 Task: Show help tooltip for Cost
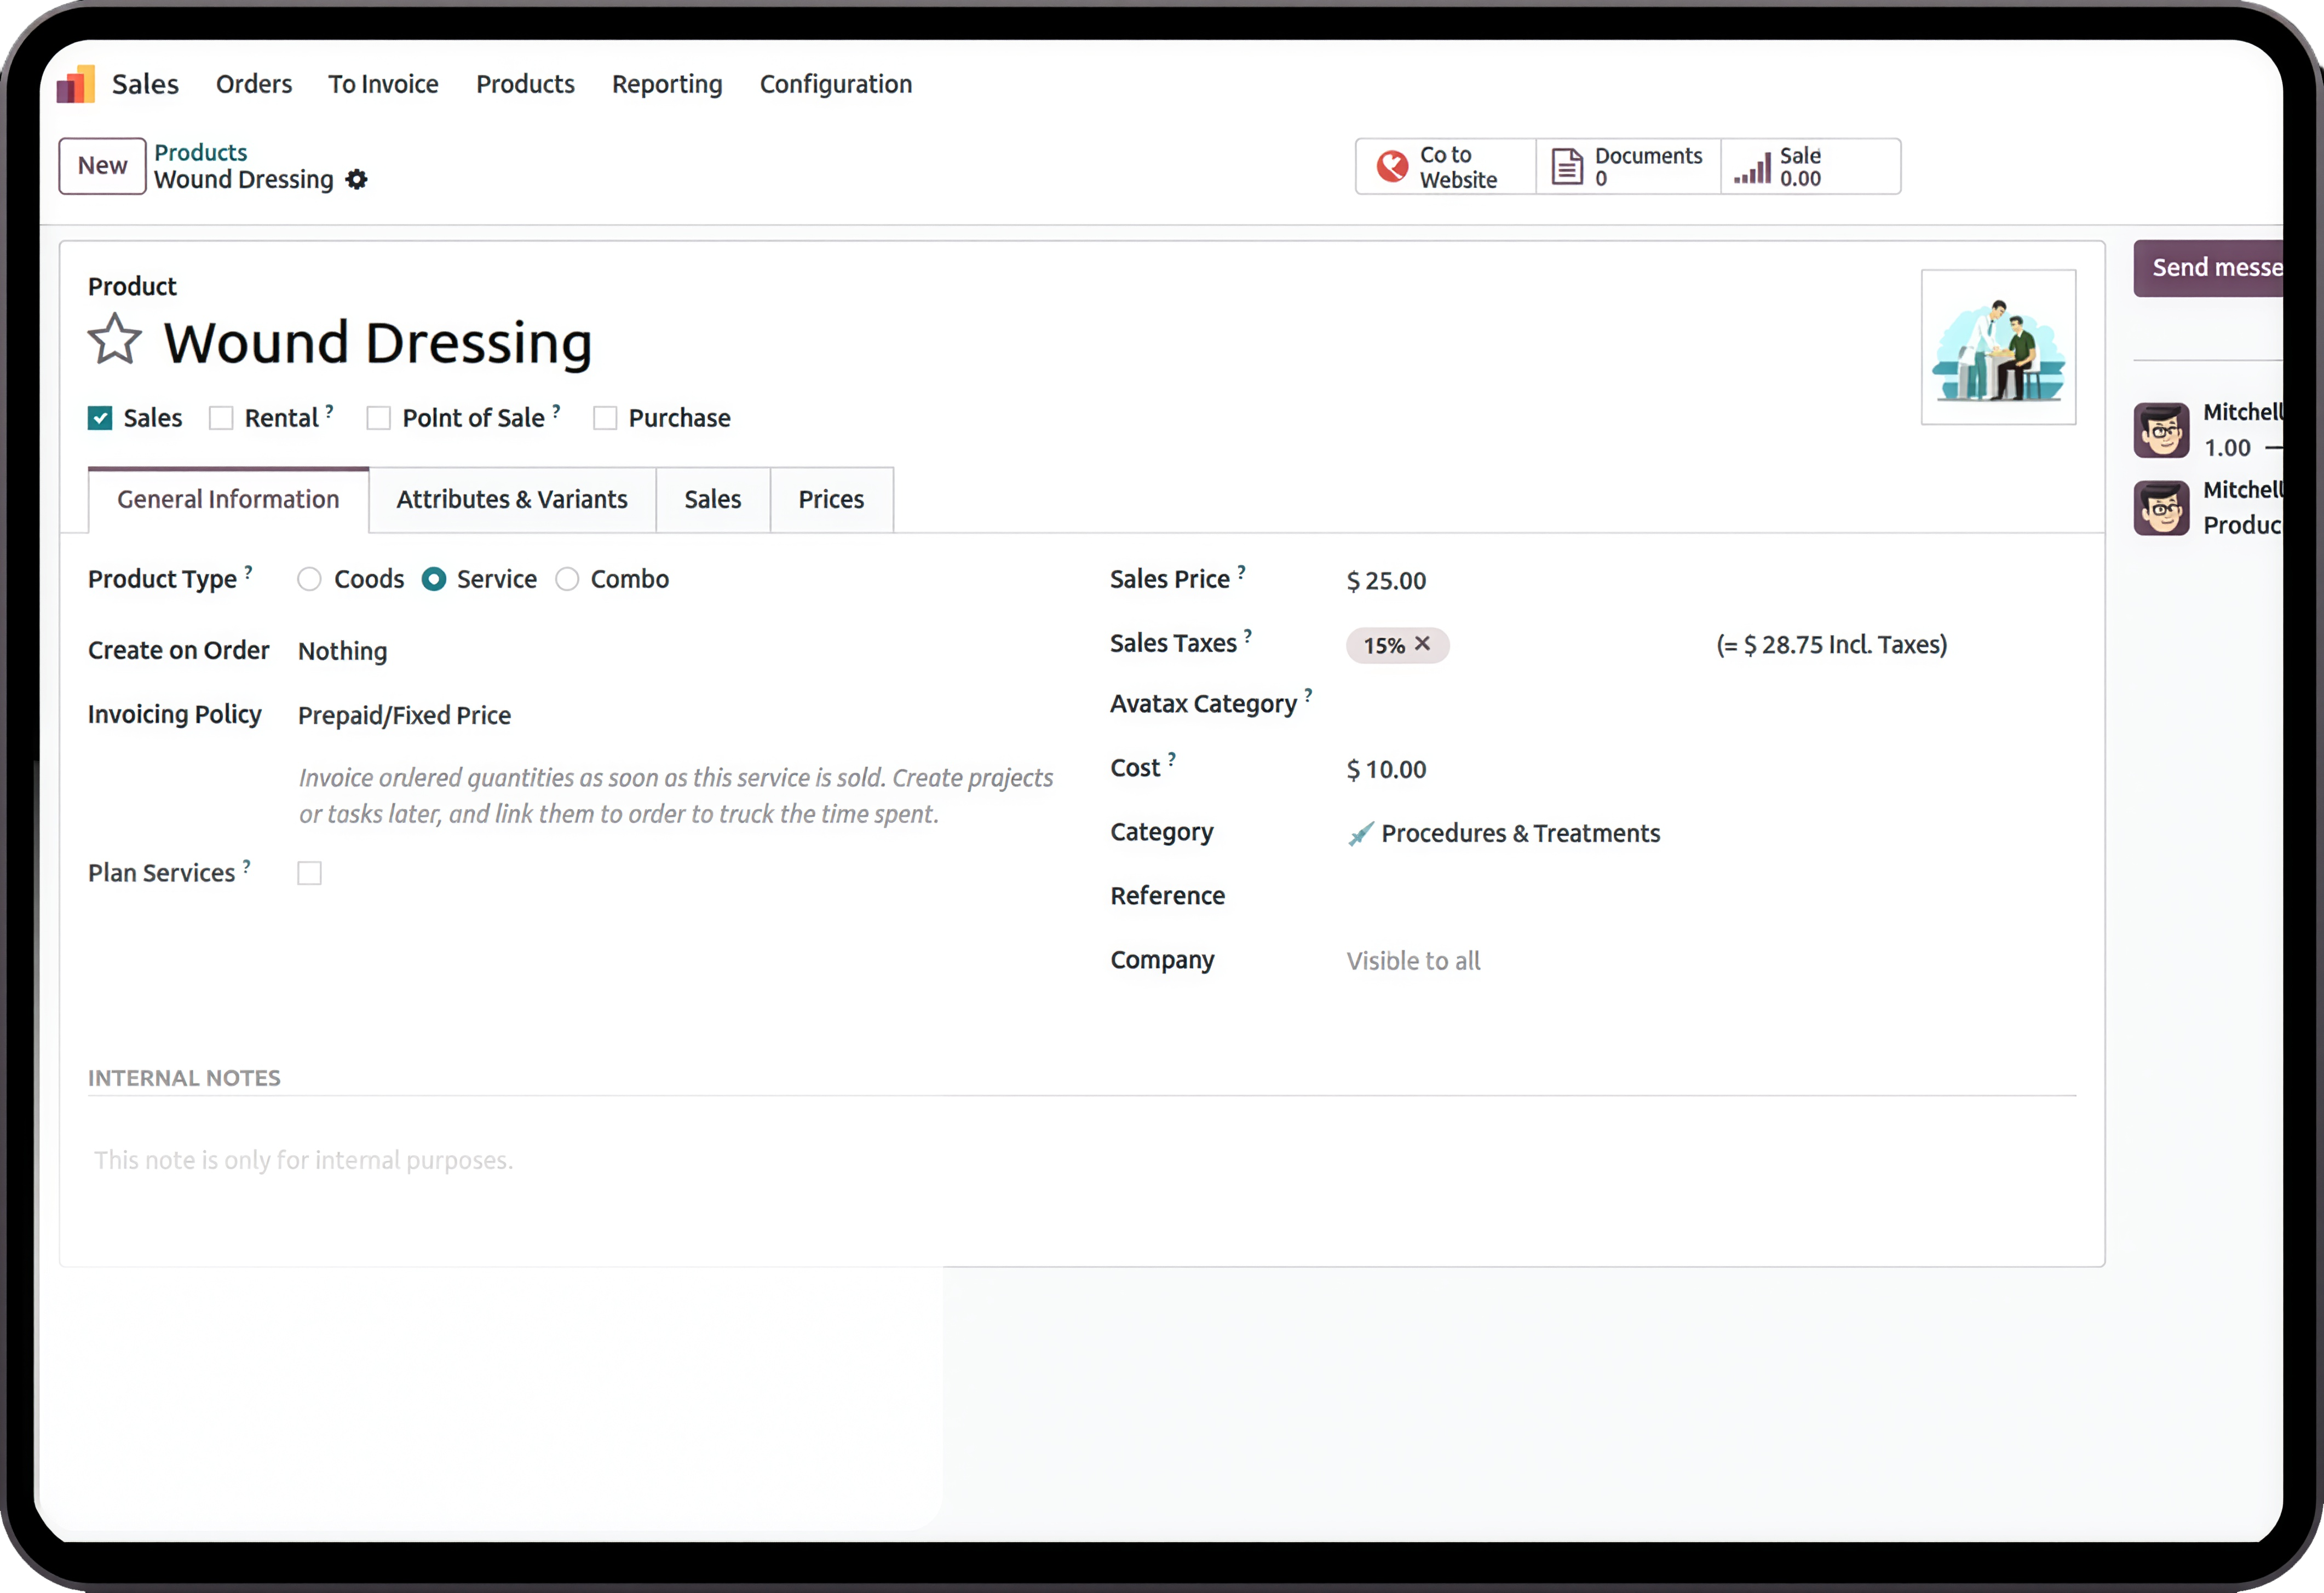1172,759
